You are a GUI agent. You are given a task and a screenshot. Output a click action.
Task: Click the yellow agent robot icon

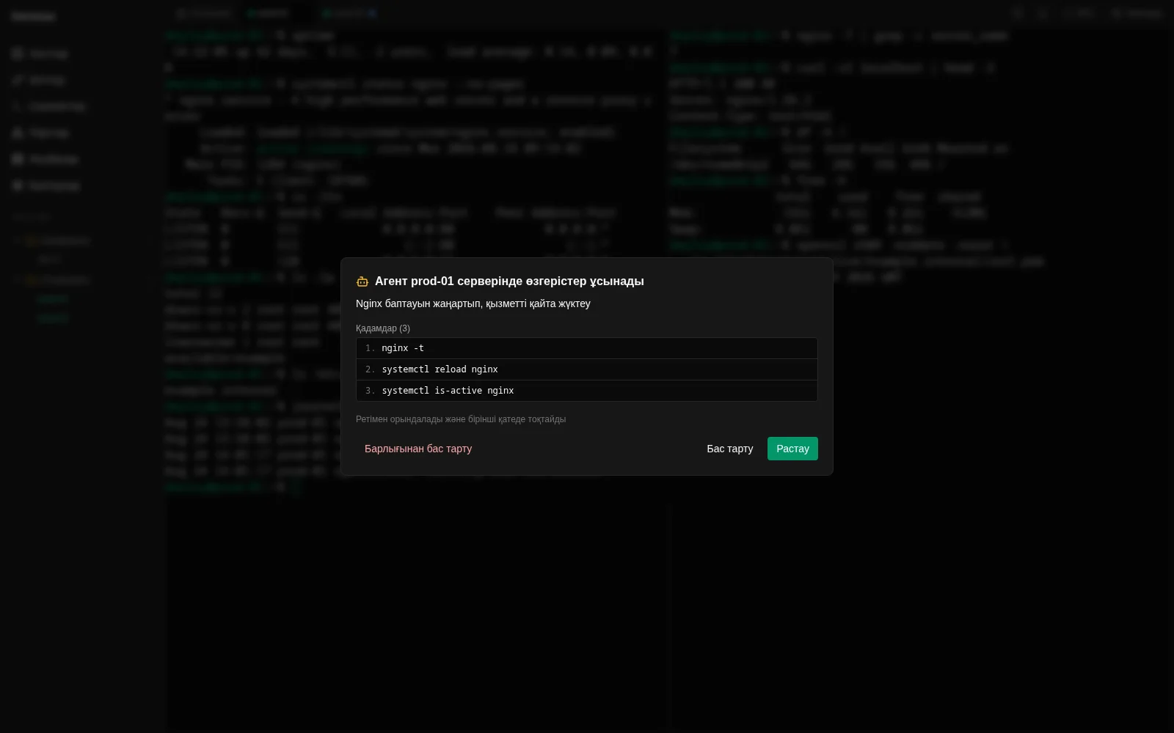(362, 281)
